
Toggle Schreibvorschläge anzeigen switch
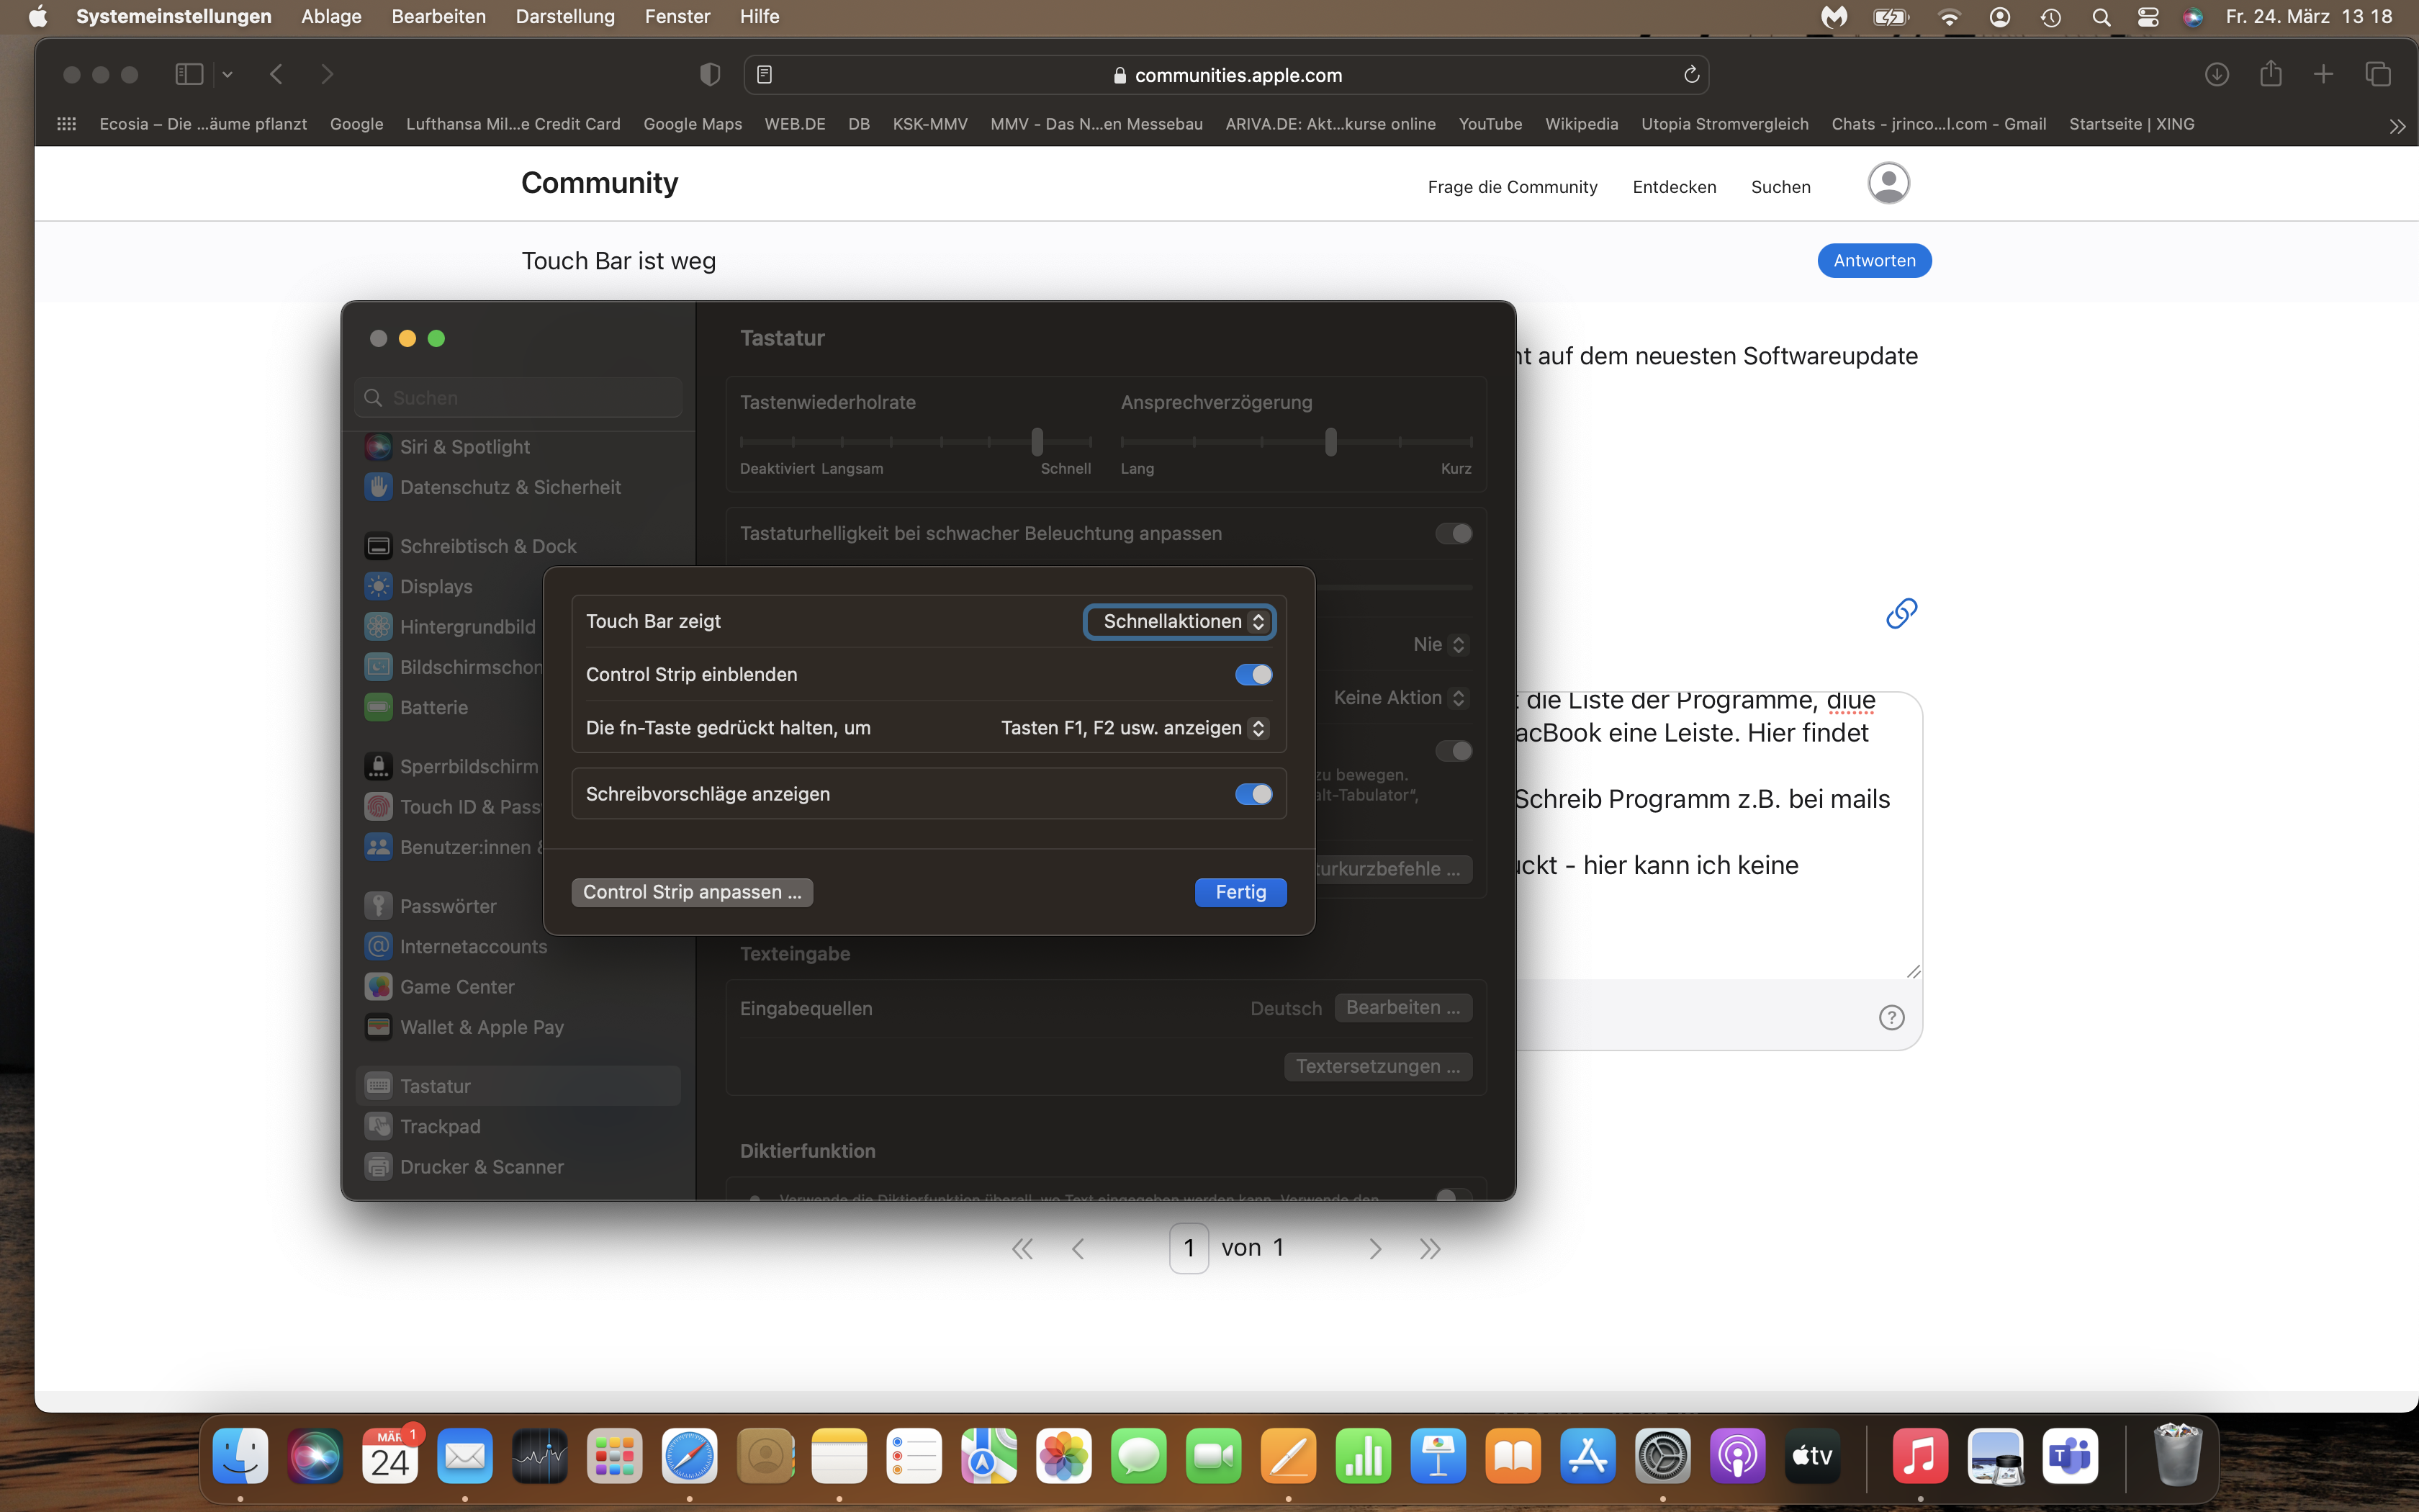(1253, 794)
